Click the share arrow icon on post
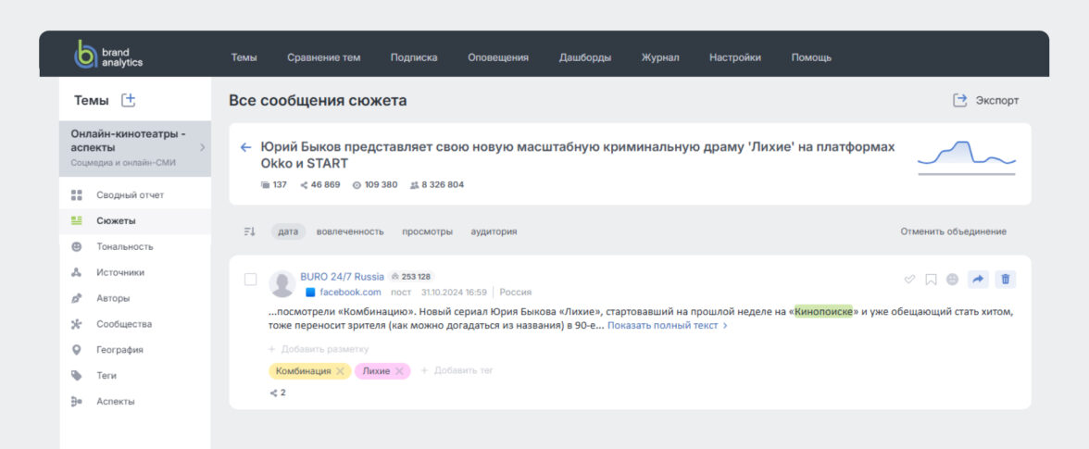This screenshot has height=449, width=1089. coord(979,279)
